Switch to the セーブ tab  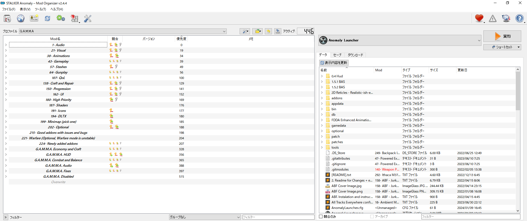(337, 55)
